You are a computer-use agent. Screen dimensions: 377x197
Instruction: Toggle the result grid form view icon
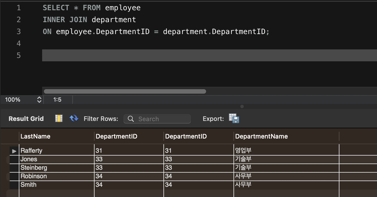click(59, 119)
